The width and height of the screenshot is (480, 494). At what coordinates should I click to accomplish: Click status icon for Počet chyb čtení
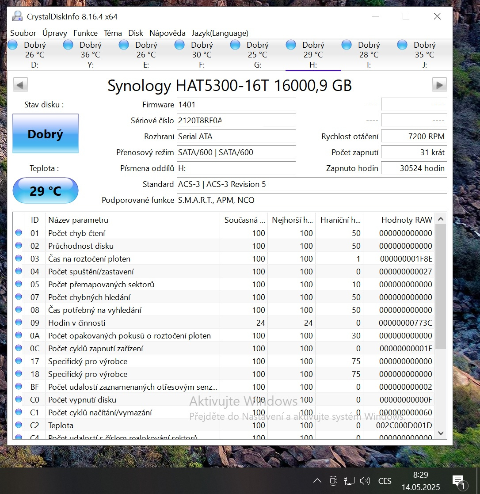19,232
